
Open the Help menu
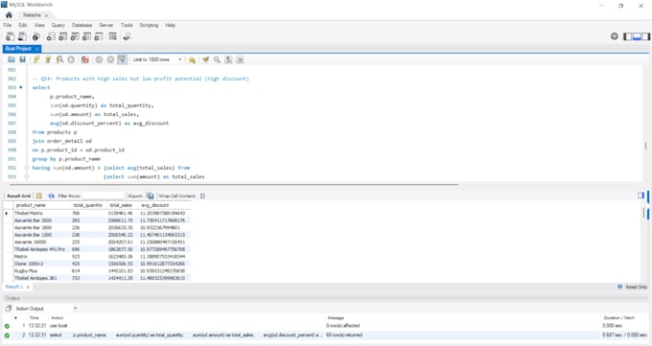point(171,25)
